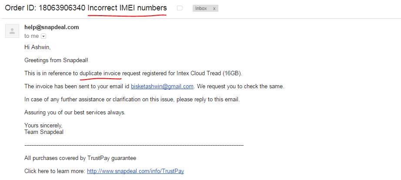Click the "Hi Ashwin," greeting line
Screen dimensions: 401x180
coord(37,47)
